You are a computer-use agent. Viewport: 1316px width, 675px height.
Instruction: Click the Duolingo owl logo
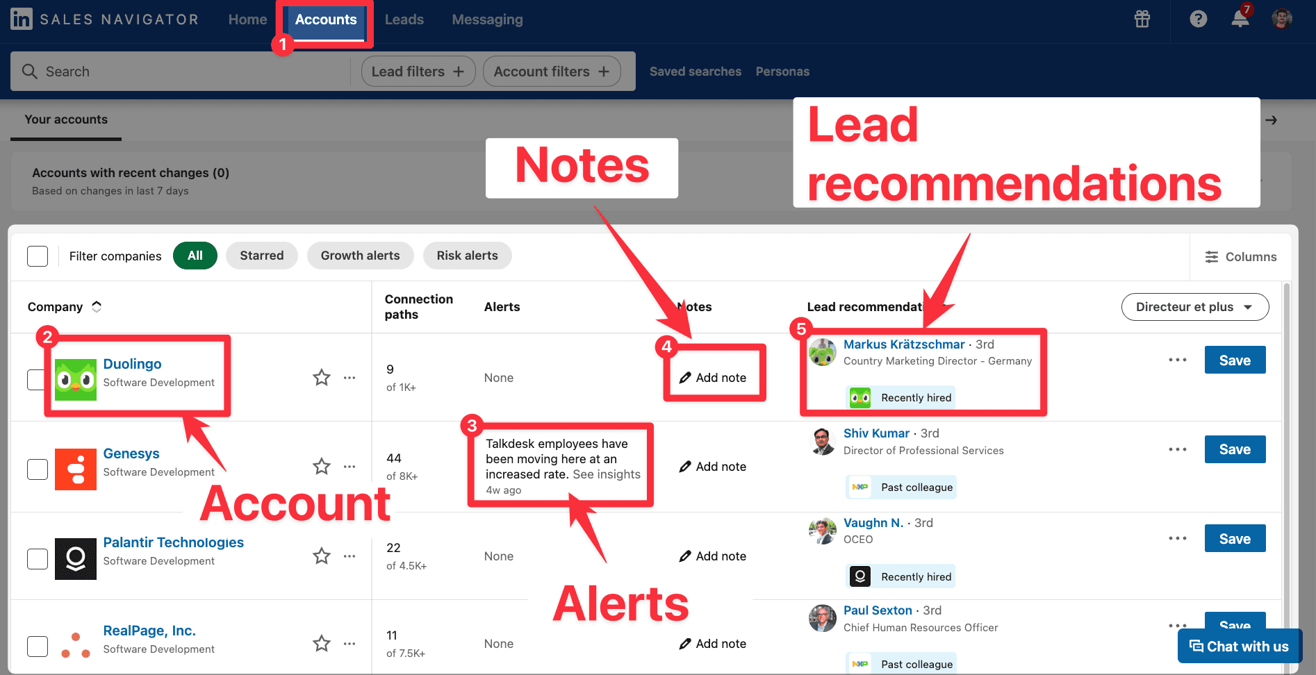coord(76,380)
